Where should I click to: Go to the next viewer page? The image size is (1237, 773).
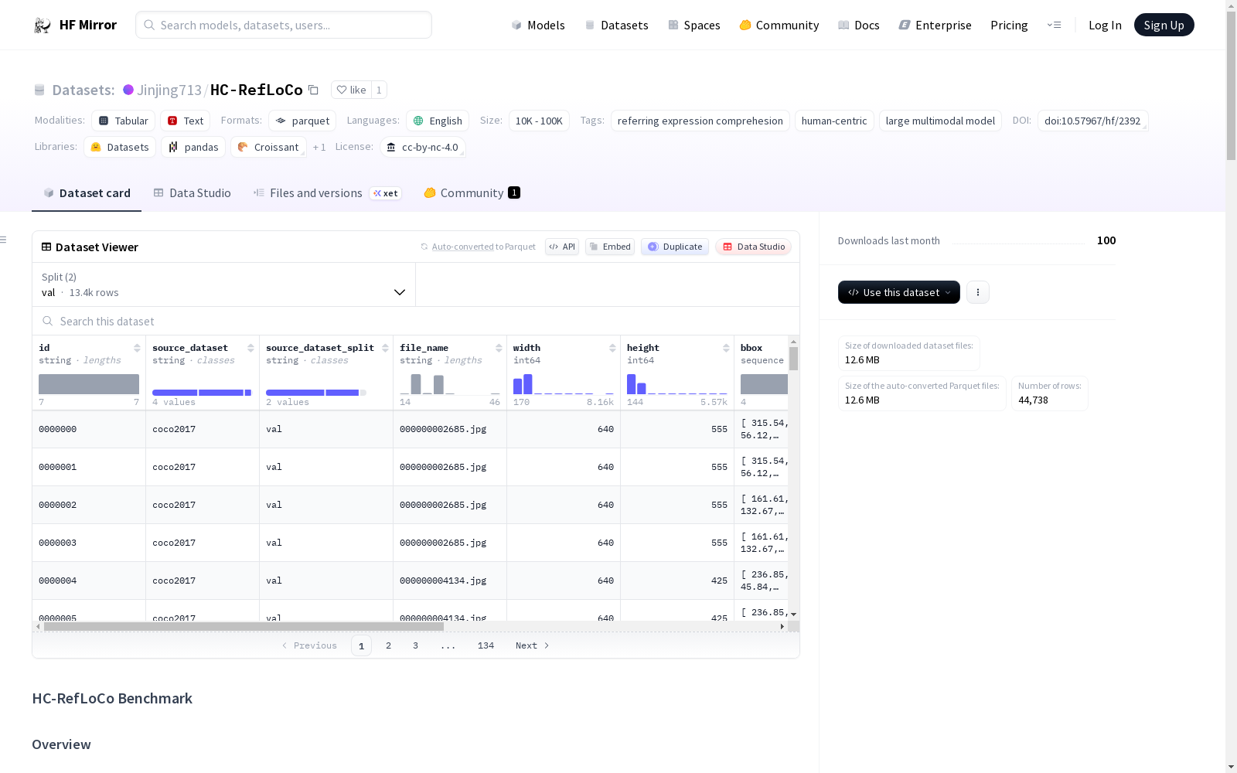[x=533, y=645]
